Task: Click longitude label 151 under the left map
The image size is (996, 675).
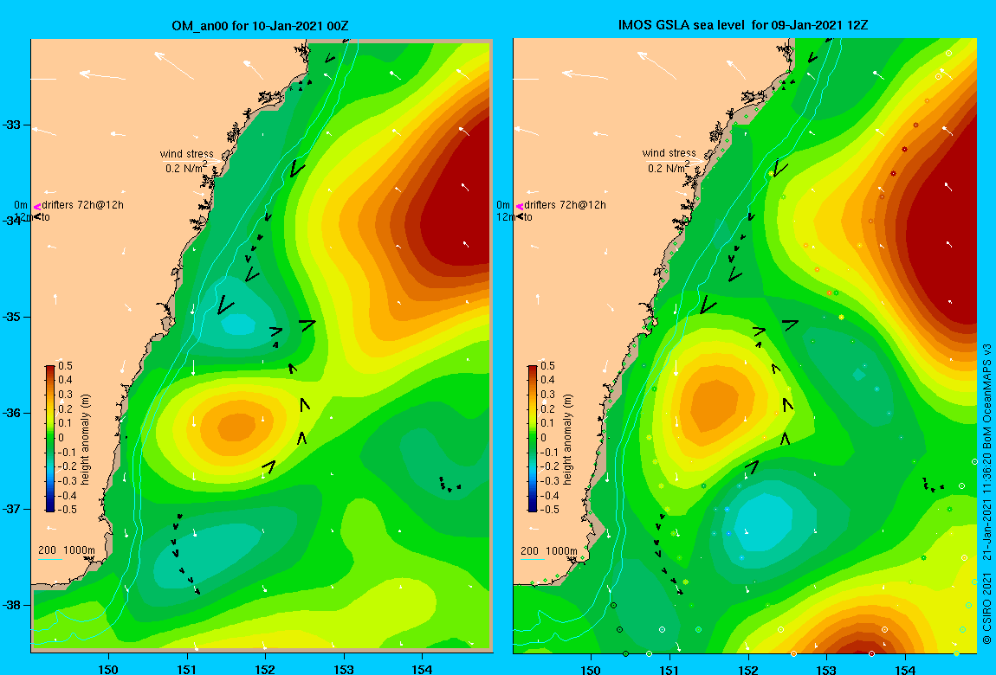Action: coord(187,669)
